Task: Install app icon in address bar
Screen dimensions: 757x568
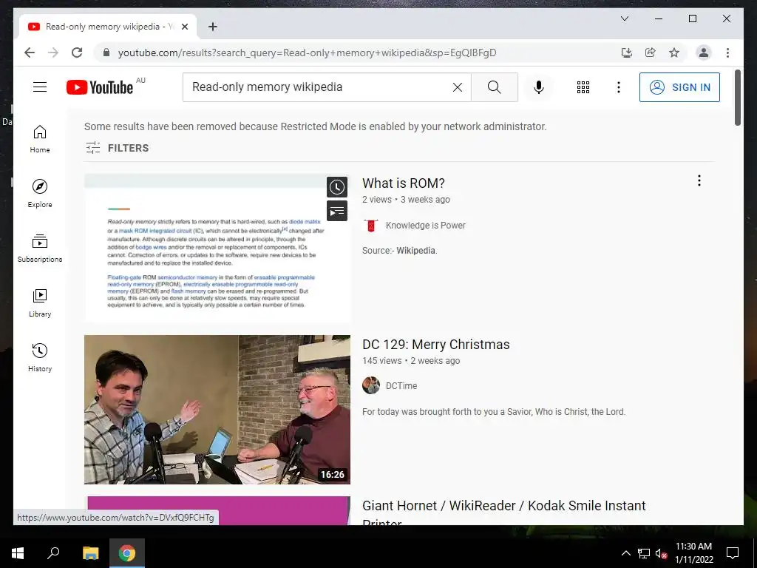Action: (x=627, y=53)
